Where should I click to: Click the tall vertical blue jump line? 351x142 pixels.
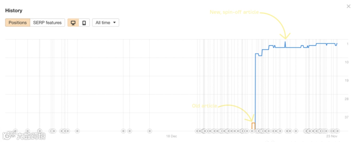click(x=255, y=91)
